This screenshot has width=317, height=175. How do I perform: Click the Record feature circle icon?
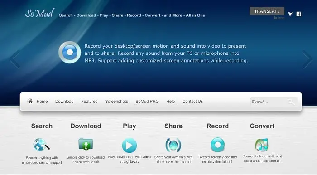tap(217, 145)
